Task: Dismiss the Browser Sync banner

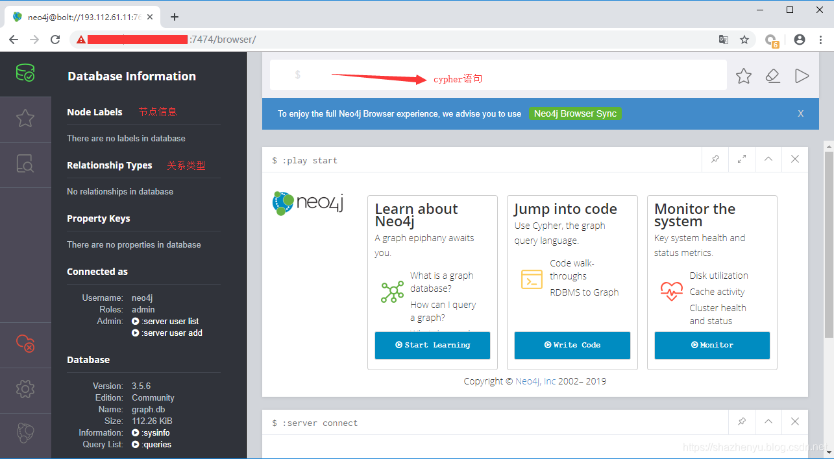Action: [801, 113]
